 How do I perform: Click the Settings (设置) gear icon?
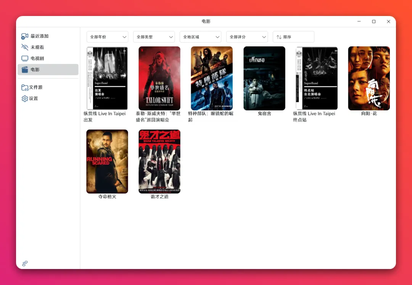[25, 99]
